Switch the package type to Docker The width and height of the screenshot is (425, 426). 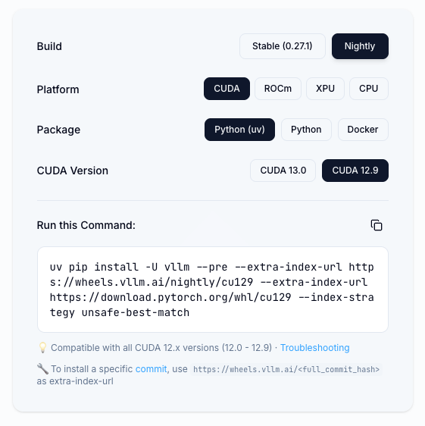click(x=363, y=130)
